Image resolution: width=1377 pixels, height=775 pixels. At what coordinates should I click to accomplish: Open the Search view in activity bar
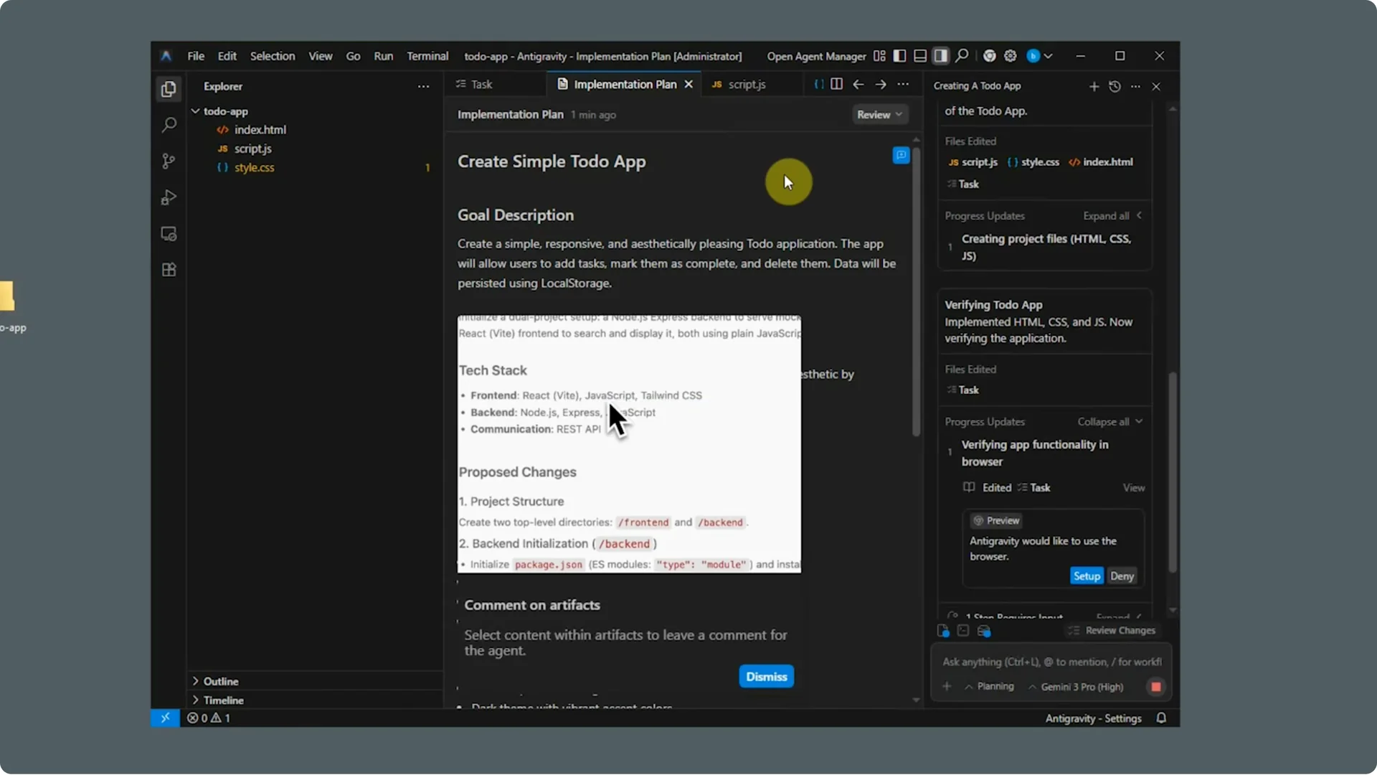(169, 125)
